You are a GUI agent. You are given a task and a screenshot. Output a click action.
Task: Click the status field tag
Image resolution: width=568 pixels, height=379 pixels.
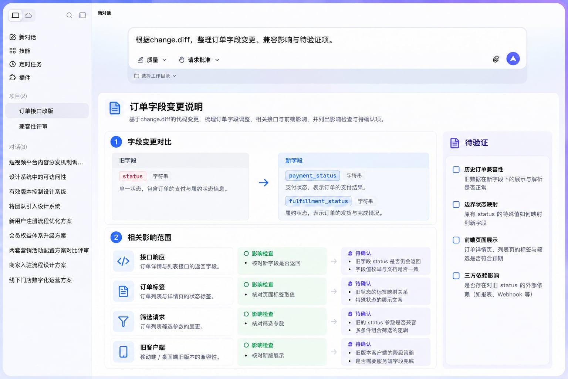coord(132,177)
